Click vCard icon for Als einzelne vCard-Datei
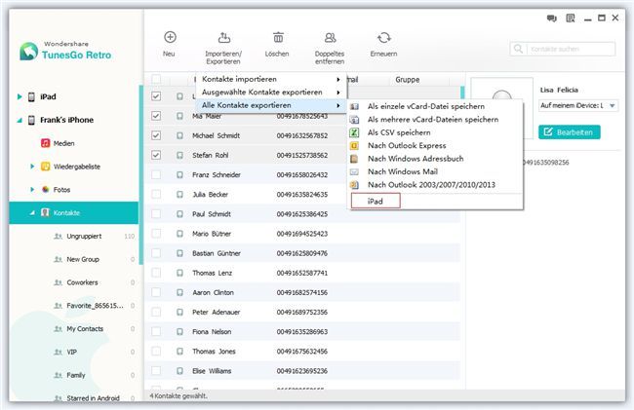Screen dimensions: 634x410 click(x=354, y=106)
